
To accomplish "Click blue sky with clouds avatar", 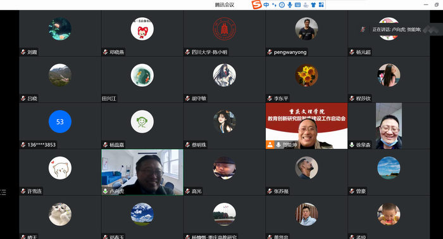I will tap(142, 214).
